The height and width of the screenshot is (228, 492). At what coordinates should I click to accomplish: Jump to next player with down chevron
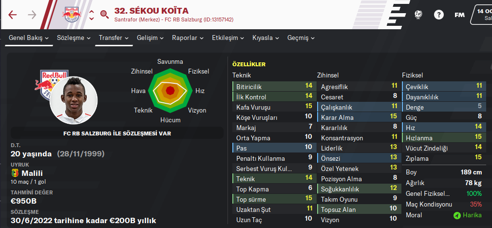click(92, 19)
